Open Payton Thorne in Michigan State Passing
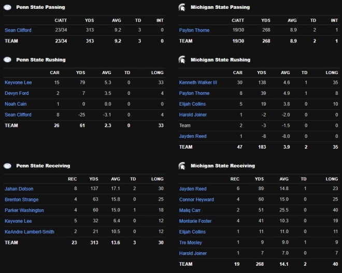342x273 pixels. click(194, 30)
